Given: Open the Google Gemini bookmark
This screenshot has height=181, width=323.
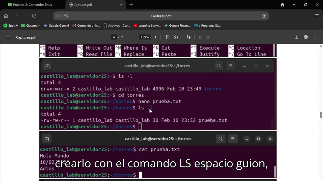Looking at the screenshot, I should (x=56, y=25).
